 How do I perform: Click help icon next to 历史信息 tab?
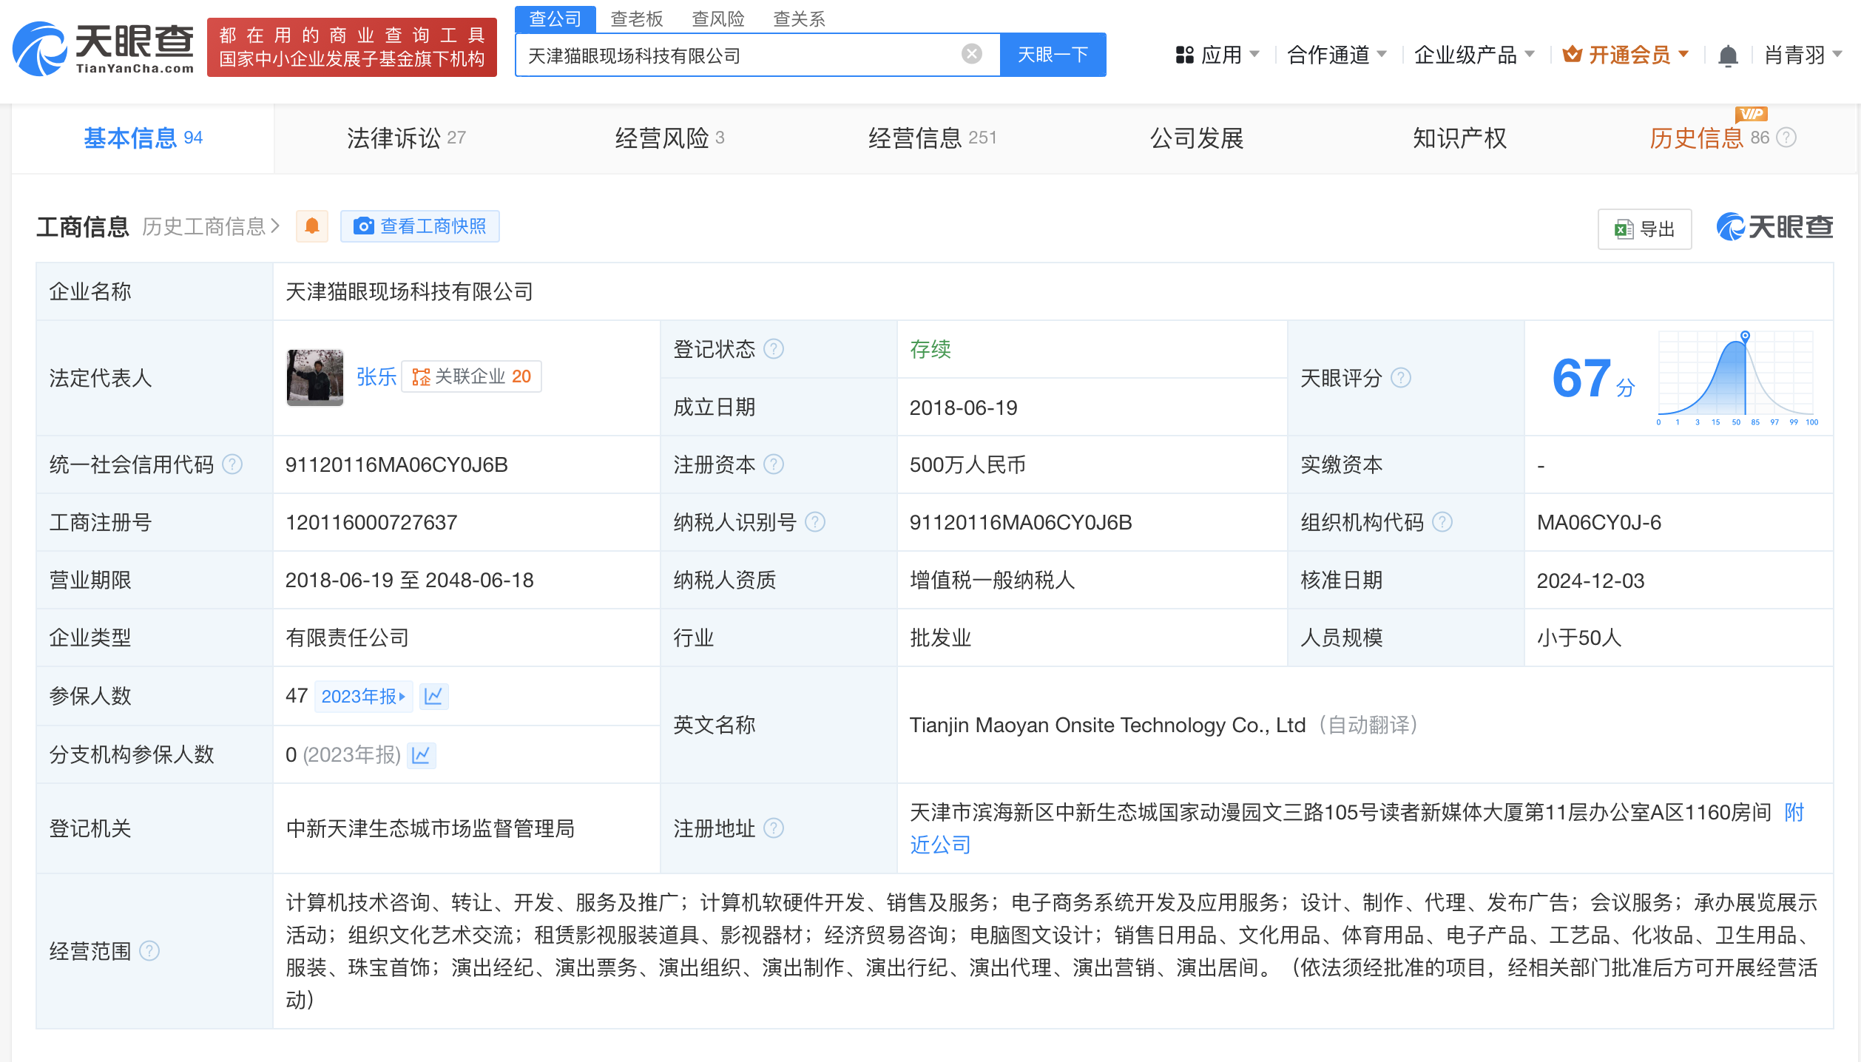(1786, 138)
